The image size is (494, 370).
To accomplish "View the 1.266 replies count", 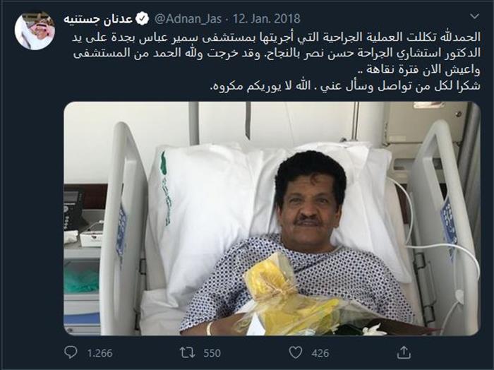I will (x=100, y=353).
